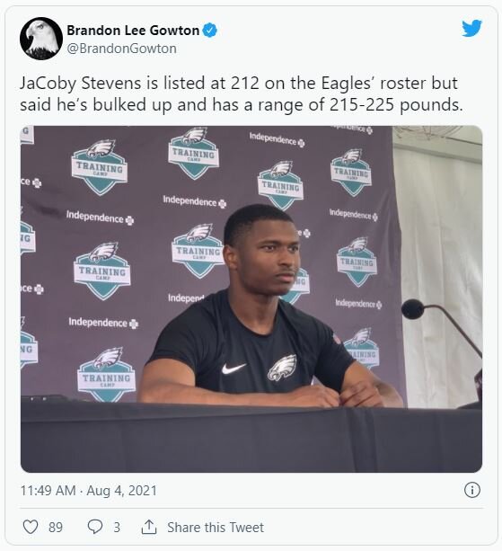
Task: Click the microphone in the photo
Action: pos(413,309)
